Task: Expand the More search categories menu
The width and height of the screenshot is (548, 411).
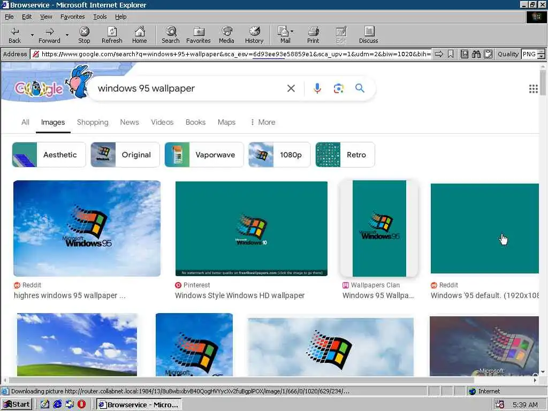Action: point(263,123)
